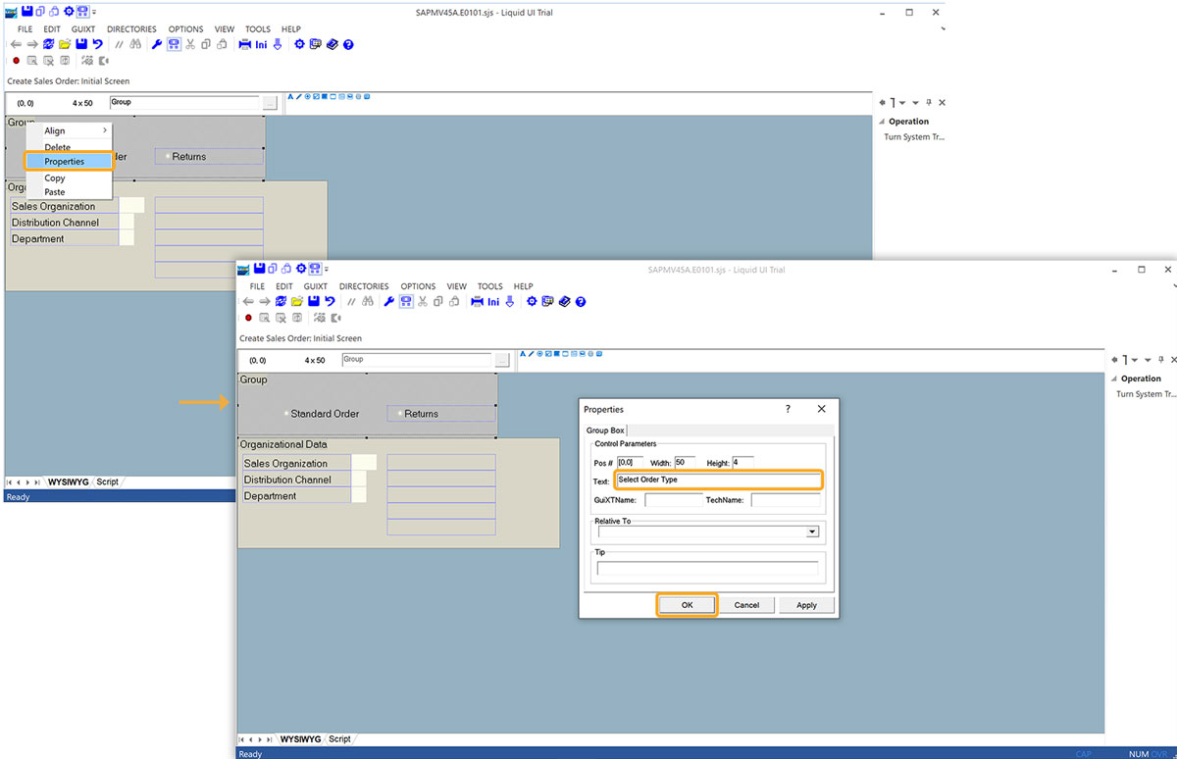Click Properties dialog help question mark
Screen dimensions: 1177x759
pos(788,409)
